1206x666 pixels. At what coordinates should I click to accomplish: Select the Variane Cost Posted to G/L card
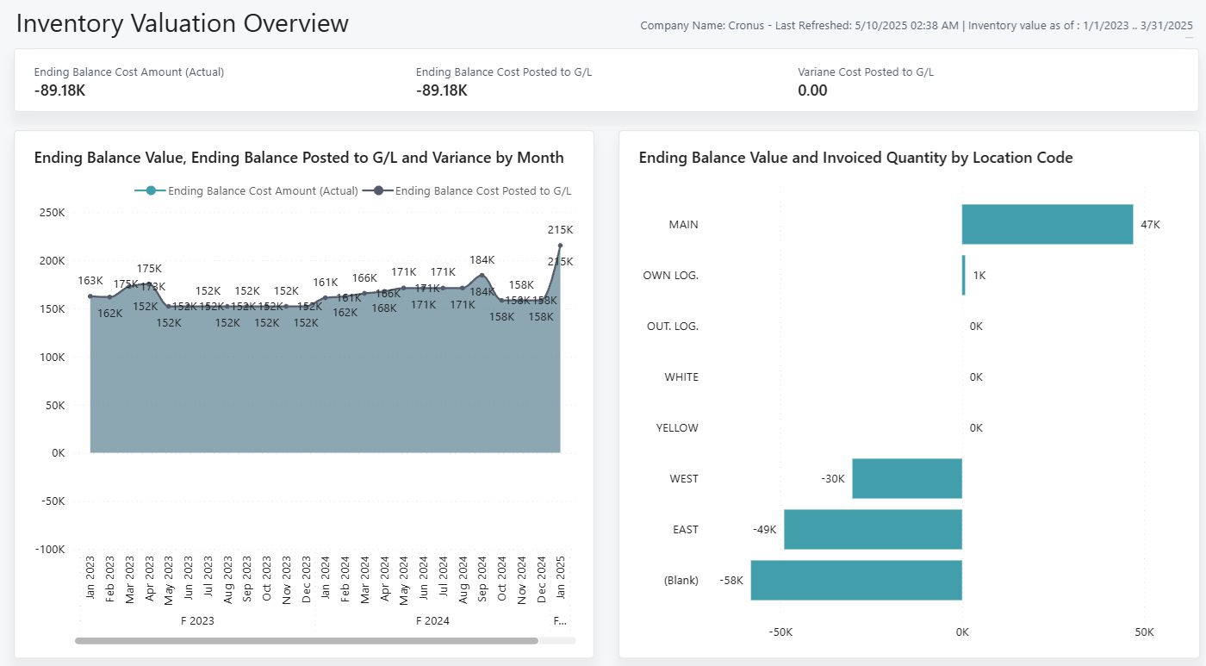click(x=865, y=81)
